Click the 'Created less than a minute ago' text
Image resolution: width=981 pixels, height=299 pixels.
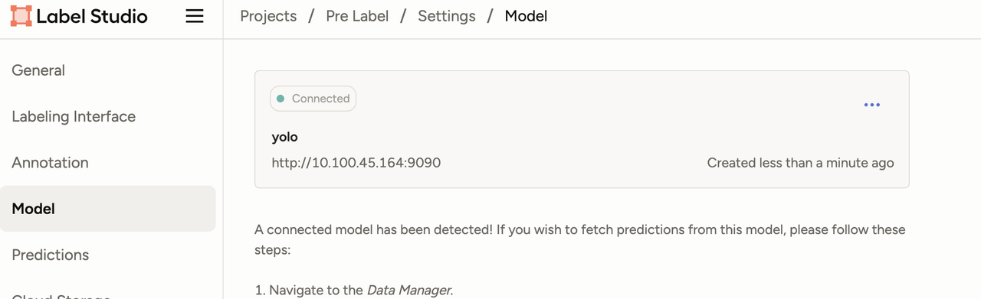coord(800,163)
